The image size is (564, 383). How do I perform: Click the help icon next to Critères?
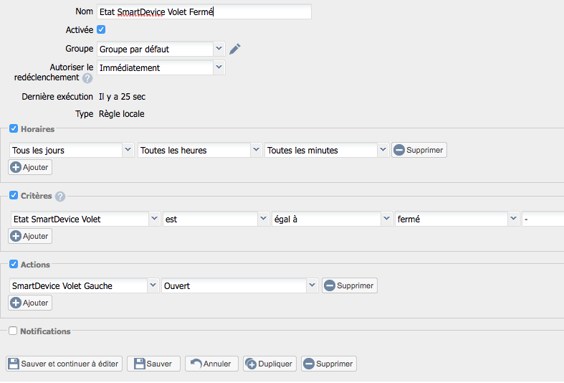(60, 197)
